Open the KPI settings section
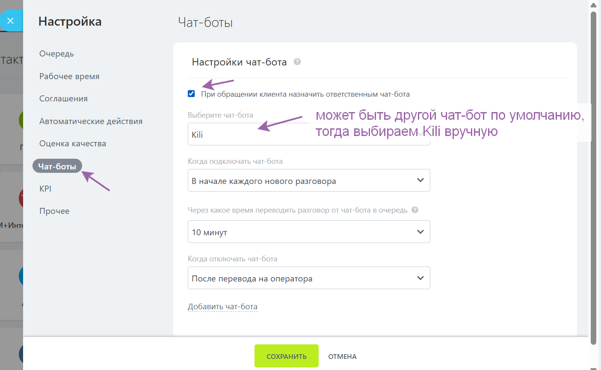The height and width of the screenshot is (370, 601). 45,189
